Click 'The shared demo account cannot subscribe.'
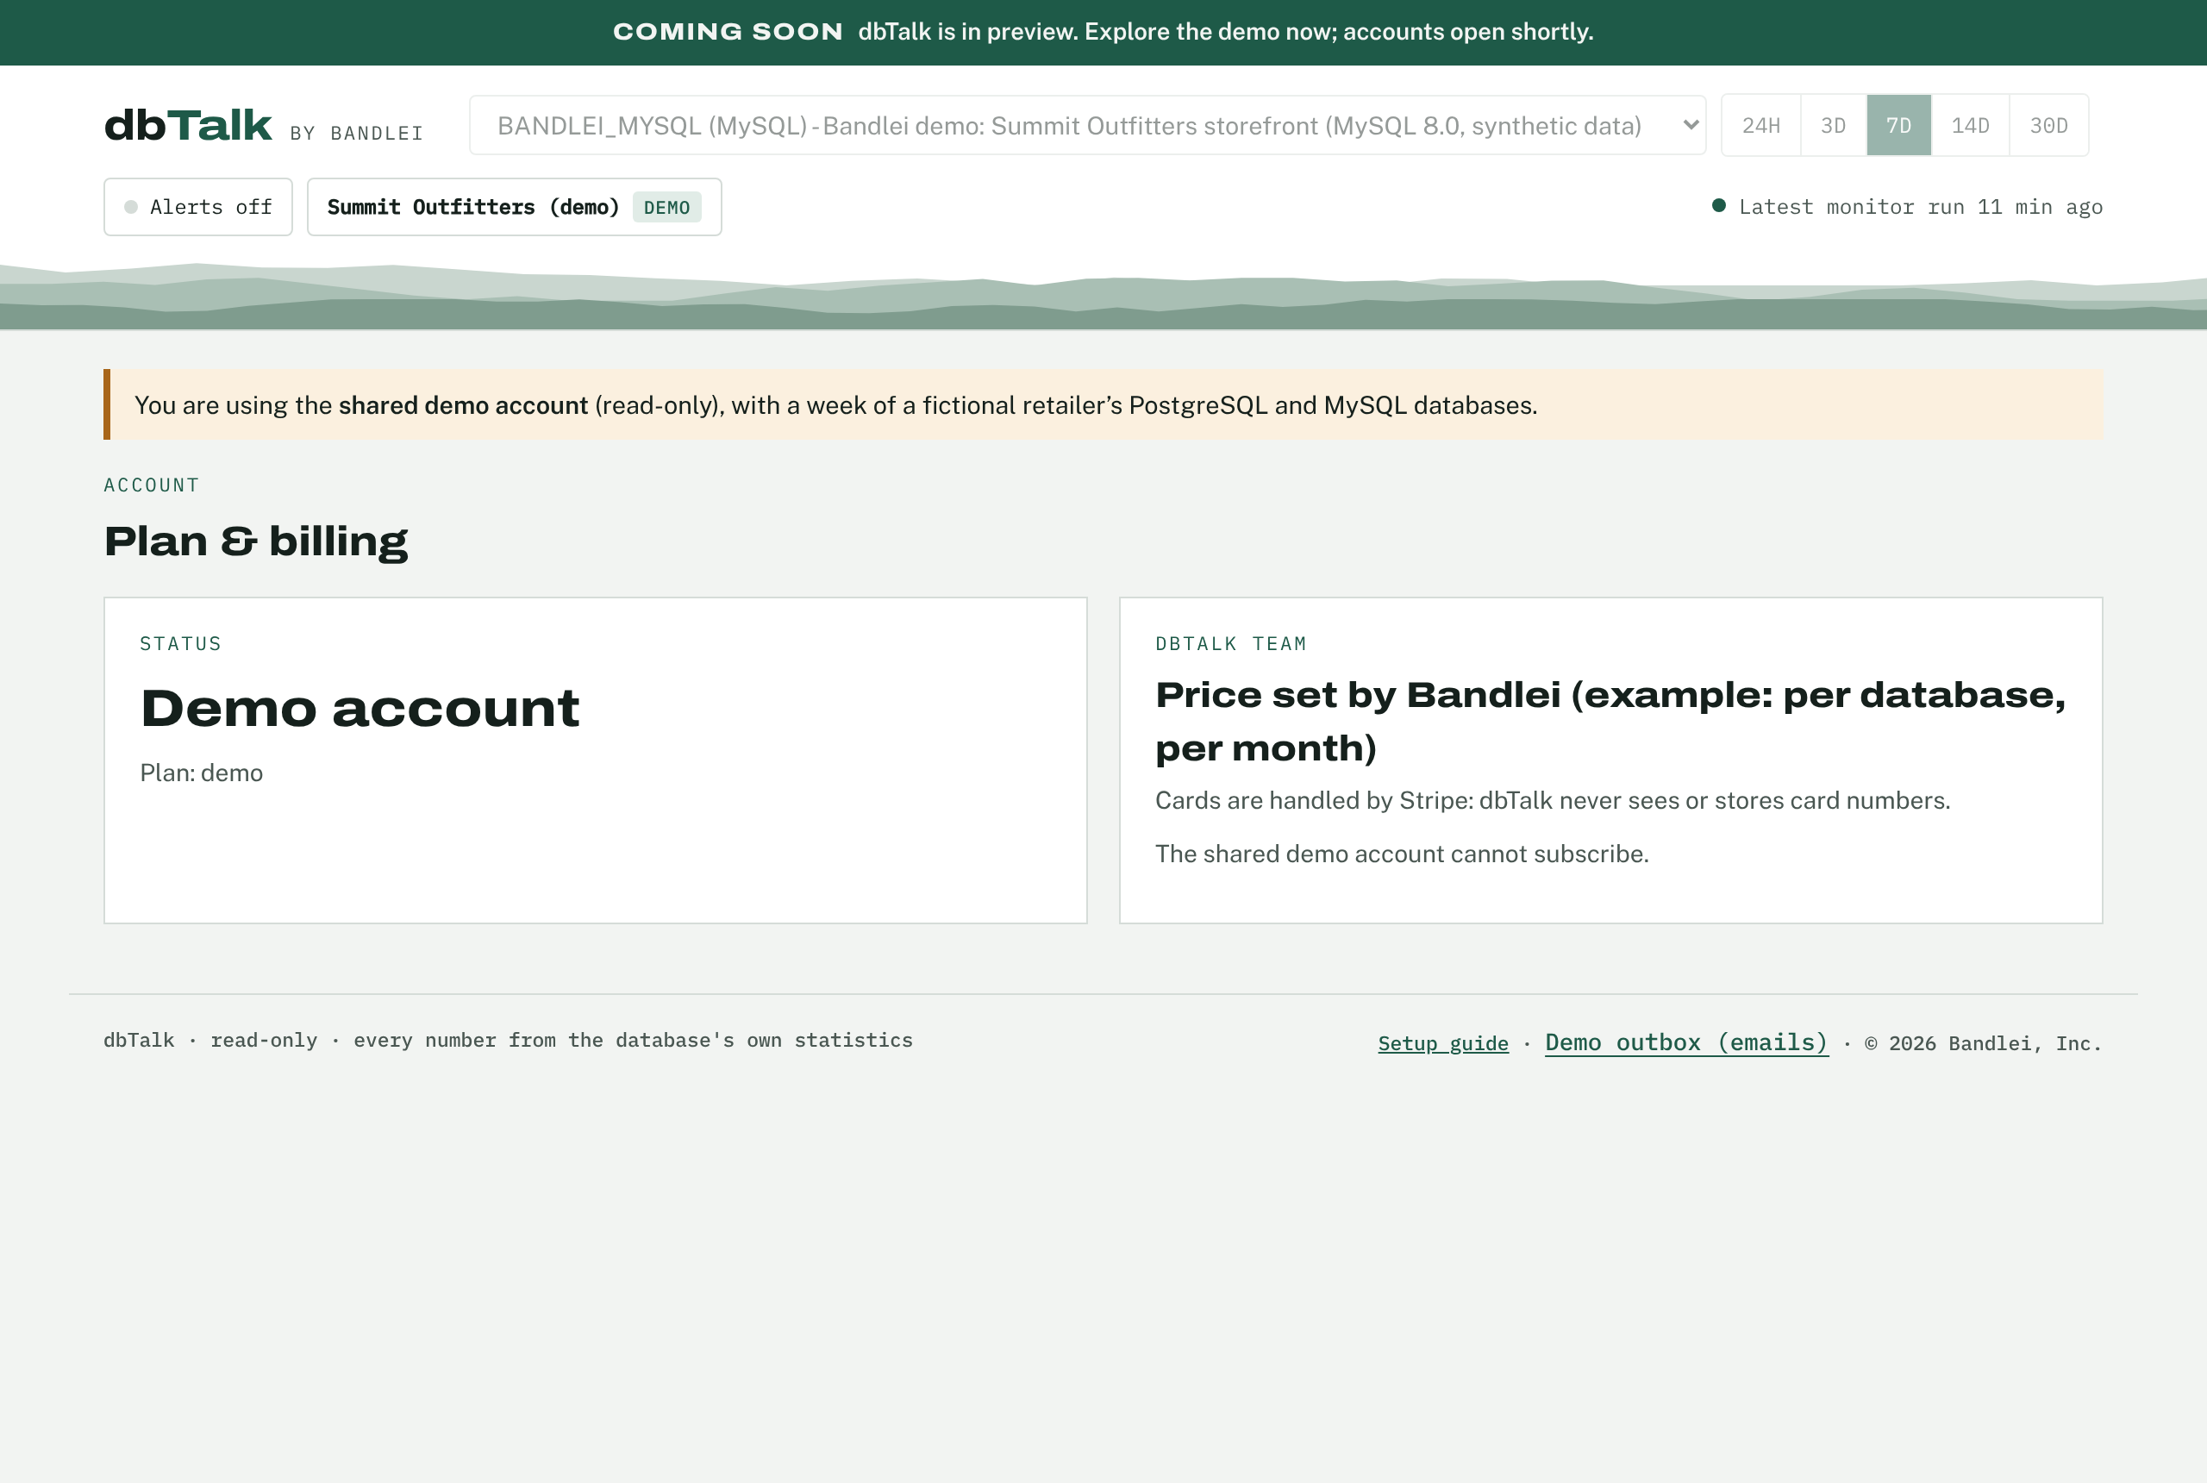The width and height of the screenshot is (2207, 1483). coord(1403,854)
